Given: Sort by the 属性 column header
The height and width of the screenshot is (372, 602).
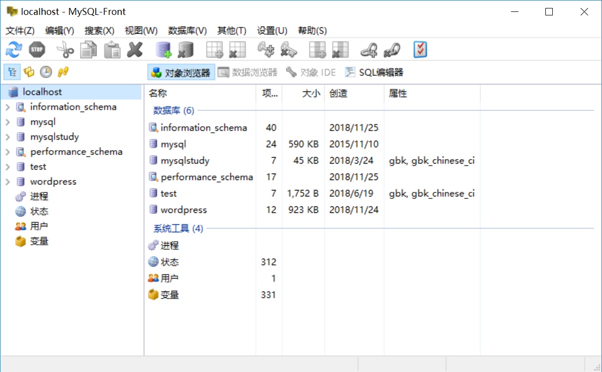Looking at the screenshot, I should point(432,93).
